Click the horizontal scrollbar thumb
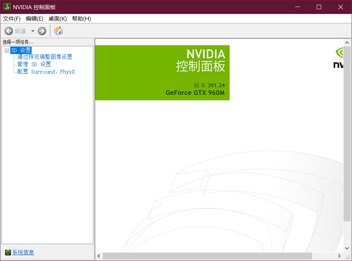 (208, 256)
